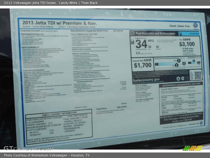210x158 pixels.
Task: Click 'Fuel Economy and Environment' heading
Action: coord(155,33)
